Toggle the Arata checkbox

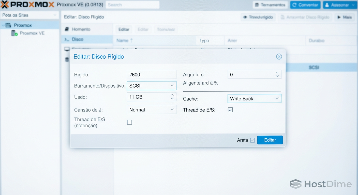coord(252,140)
